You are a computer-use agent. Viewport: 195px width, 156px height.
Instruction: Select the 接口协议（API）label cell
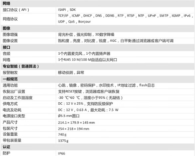coord(28,10)
